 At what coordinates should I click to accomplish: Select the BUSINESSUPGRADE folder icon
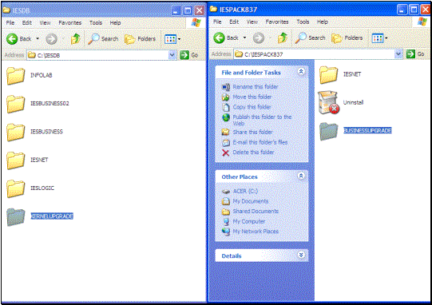(328, 131)
